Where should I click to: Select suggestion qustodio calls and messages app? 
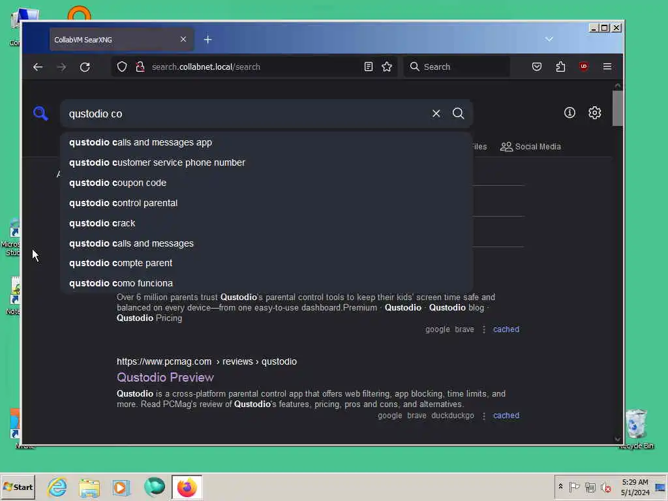point(267,142)
